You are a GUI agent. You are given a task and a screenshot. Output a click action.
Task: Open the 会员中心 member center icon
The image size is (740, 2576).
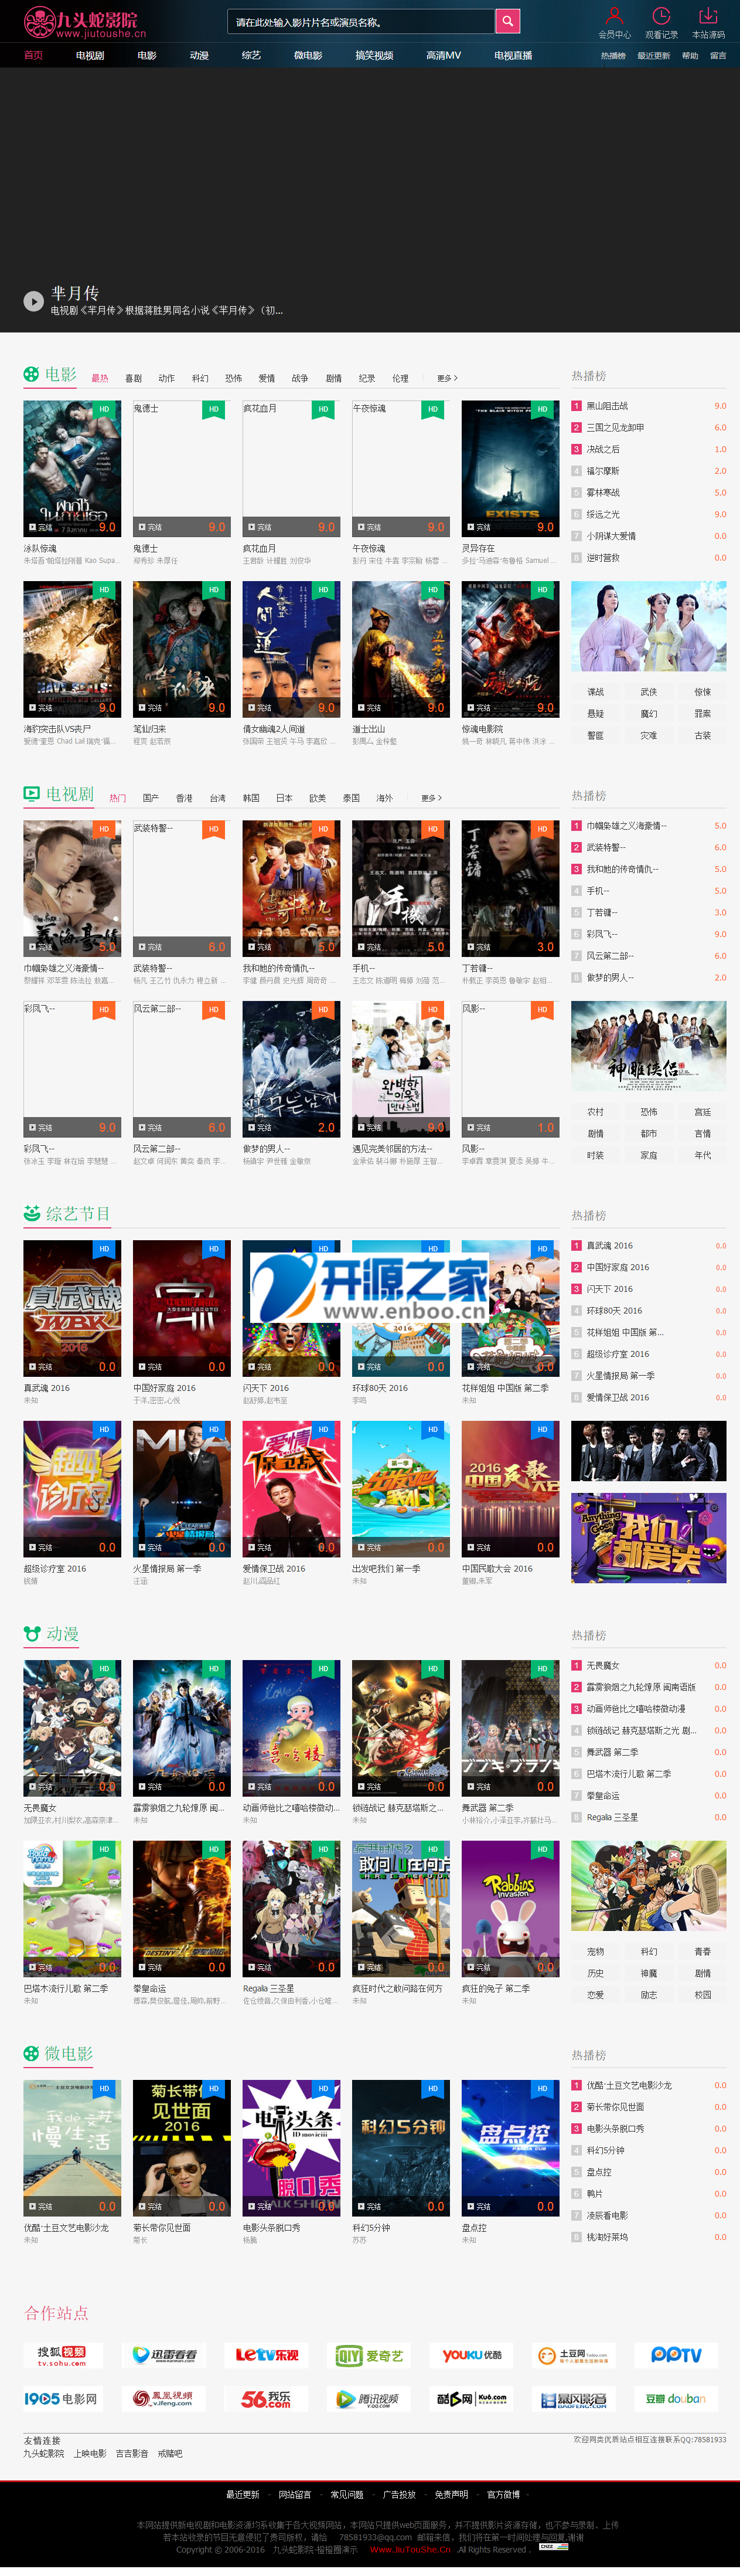point(614,16)
